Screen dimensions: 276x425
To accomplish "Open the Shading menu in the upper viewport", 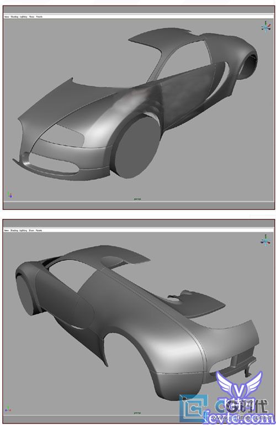I will click(x=14, y=17).
